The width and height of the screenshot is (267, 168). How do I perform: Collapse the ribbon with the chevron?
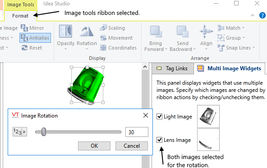pos(253,15)
